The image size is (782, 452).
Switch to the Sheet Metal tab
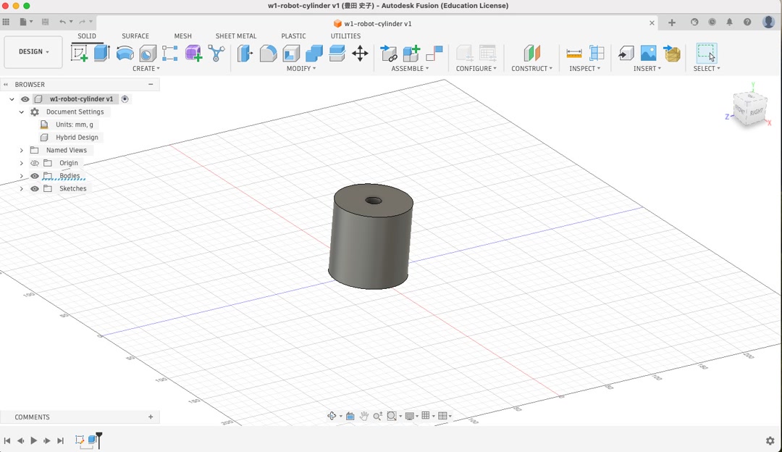[x=236, y=35]
